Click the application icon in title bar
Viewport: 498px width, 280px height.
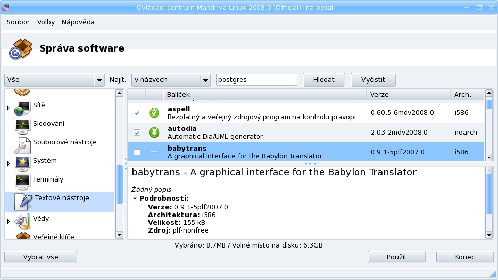point(6,7)
